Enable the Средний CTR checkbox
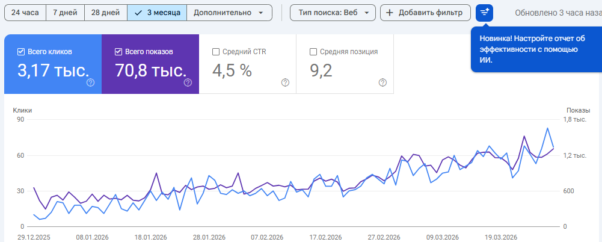This screenshot has height=242, width=602. click(x=217, y=52)
